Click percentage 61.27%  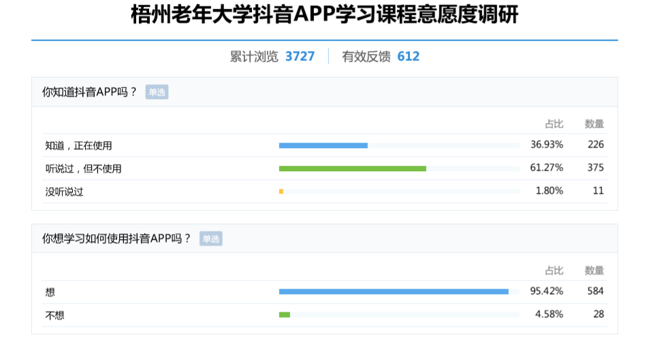point(547,167)
